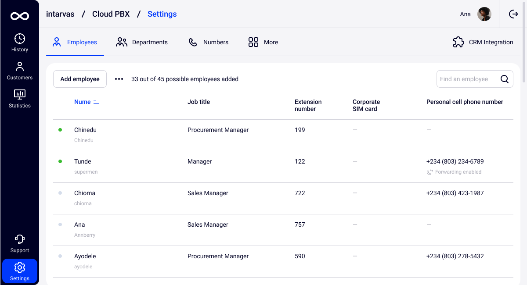This screenshot has width=527, height=285.
Task: Click the Cloud PBX breadcrumb
Action: click(111, 14)
